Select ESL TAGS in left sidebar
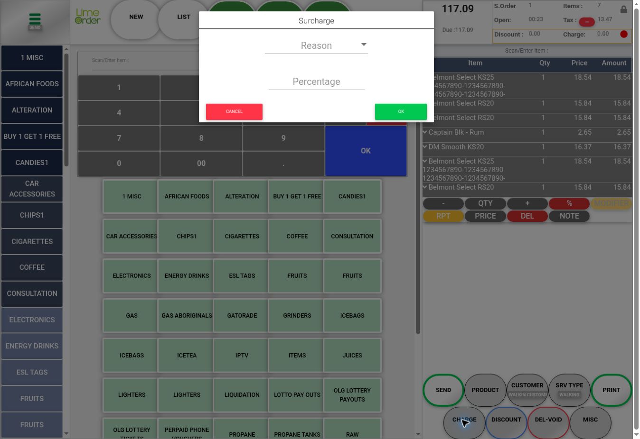The image size is (640, 439). point(32,373)
